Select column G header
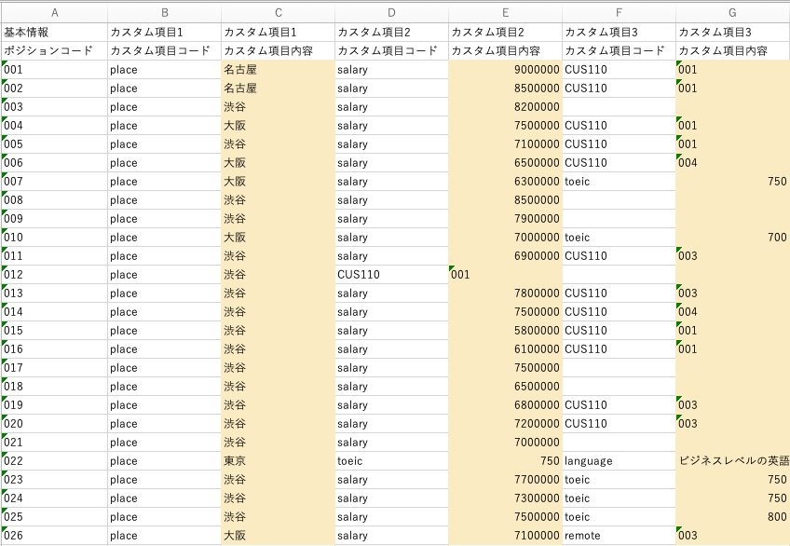The image size is (790, 546). pos(732,12)
